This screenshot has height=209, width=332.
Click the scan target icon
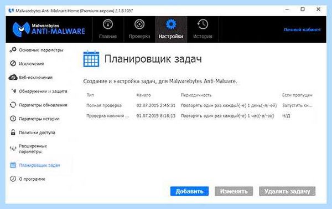coord(139,24)
